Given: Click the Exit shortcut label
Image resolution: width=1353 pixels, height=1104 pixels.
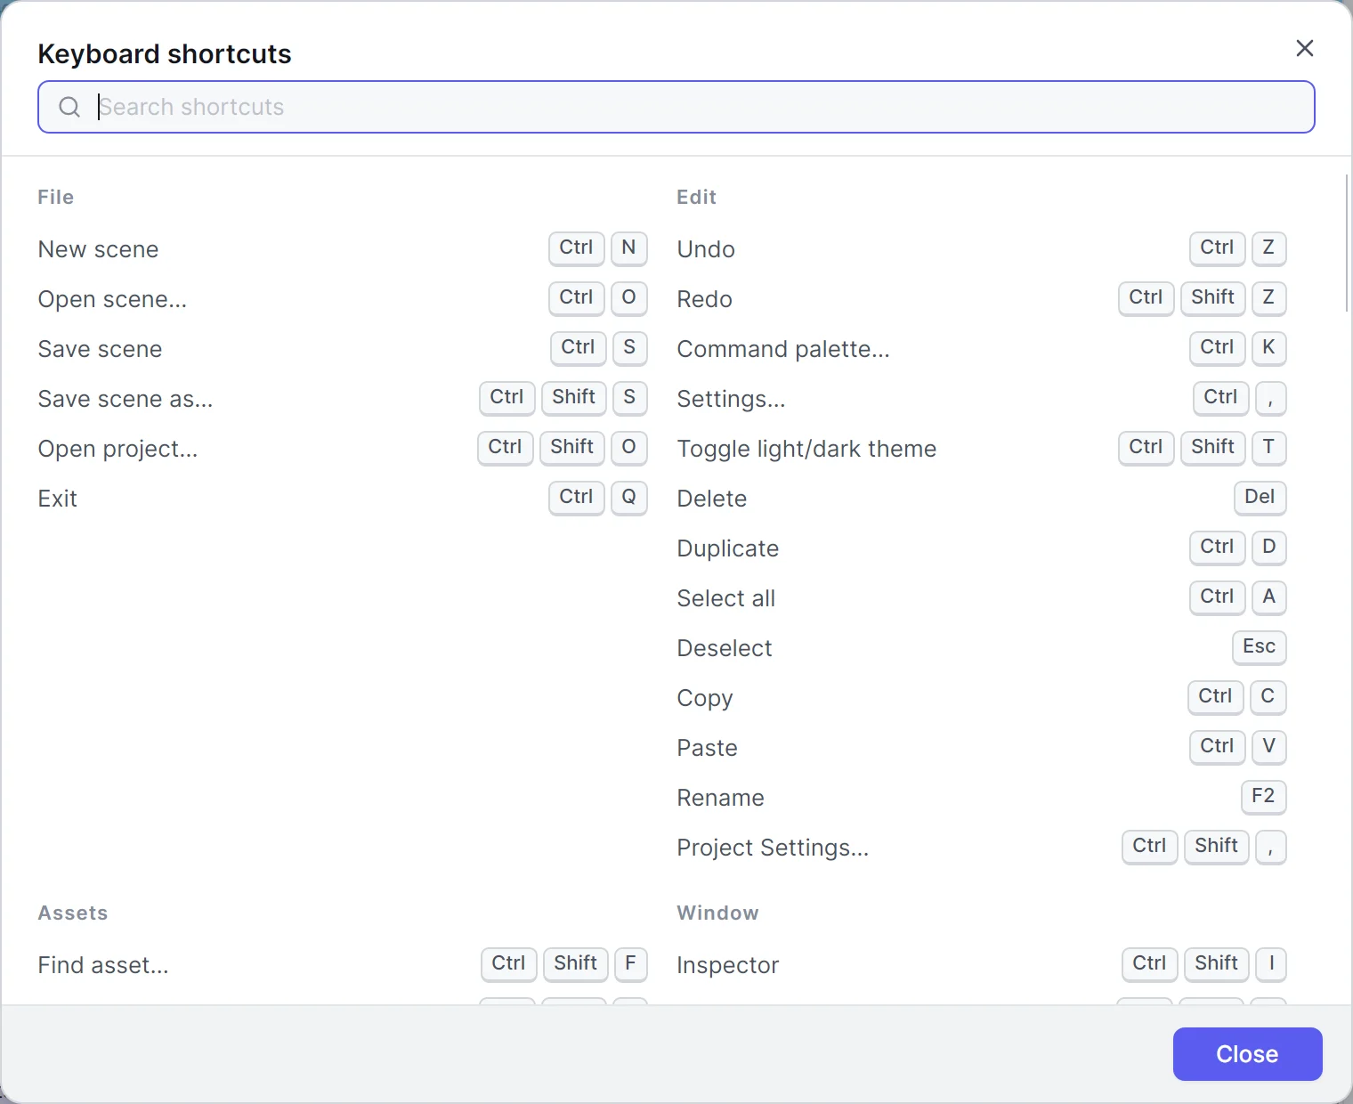Looking at the screenshot, I should click(58, 499).
